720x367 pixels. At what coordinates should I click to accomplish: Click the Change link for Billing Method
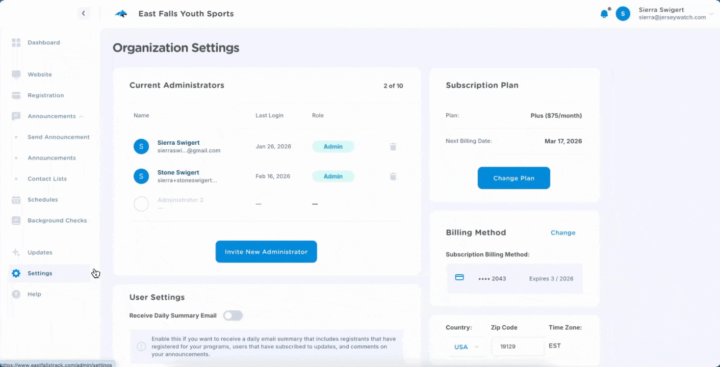tap(563, 232)
